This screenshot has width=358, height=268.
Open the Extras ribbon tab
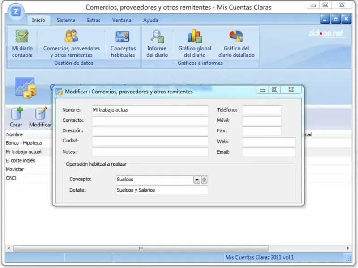pos(94,20)
